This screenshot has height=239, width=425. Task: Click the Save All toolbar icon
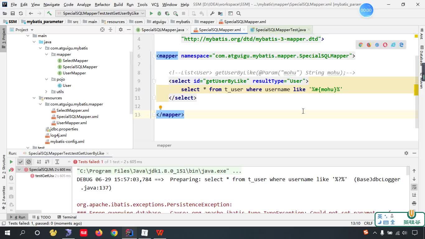coord(13,13)
